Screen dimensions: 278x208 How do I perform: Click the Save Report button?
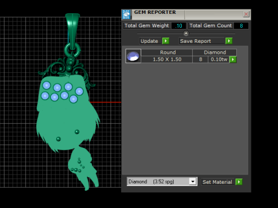(x=202, y=41)
